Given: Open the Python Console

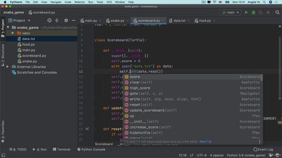Looking at the screenshot, I should [x=91, y=149].
